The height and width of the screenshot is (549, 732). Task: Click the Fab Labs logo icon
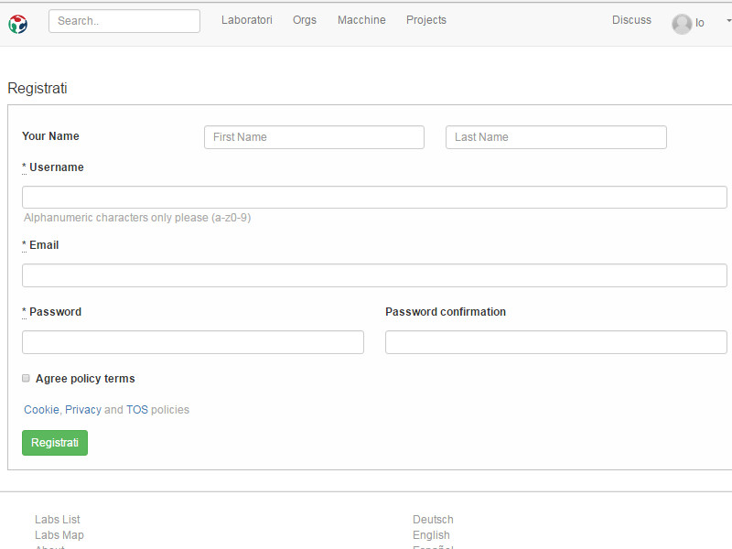17,24
